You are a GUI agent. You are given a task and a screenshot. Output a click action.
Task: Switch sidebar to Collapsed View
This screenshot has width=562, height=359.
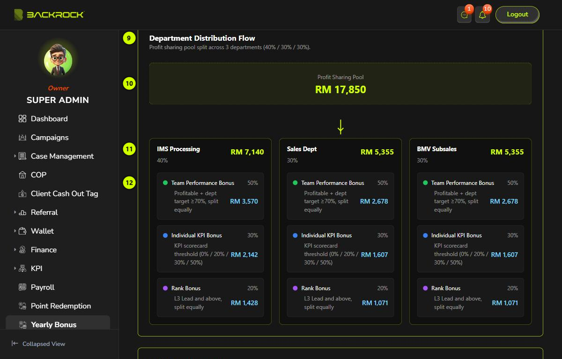pyautogui.click(x=38, y=344)
